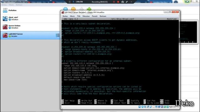200x112 pixels.
Task: Click the keyboard capture arrow icon before Right Ctrl
Action: (x=167, y=107)
